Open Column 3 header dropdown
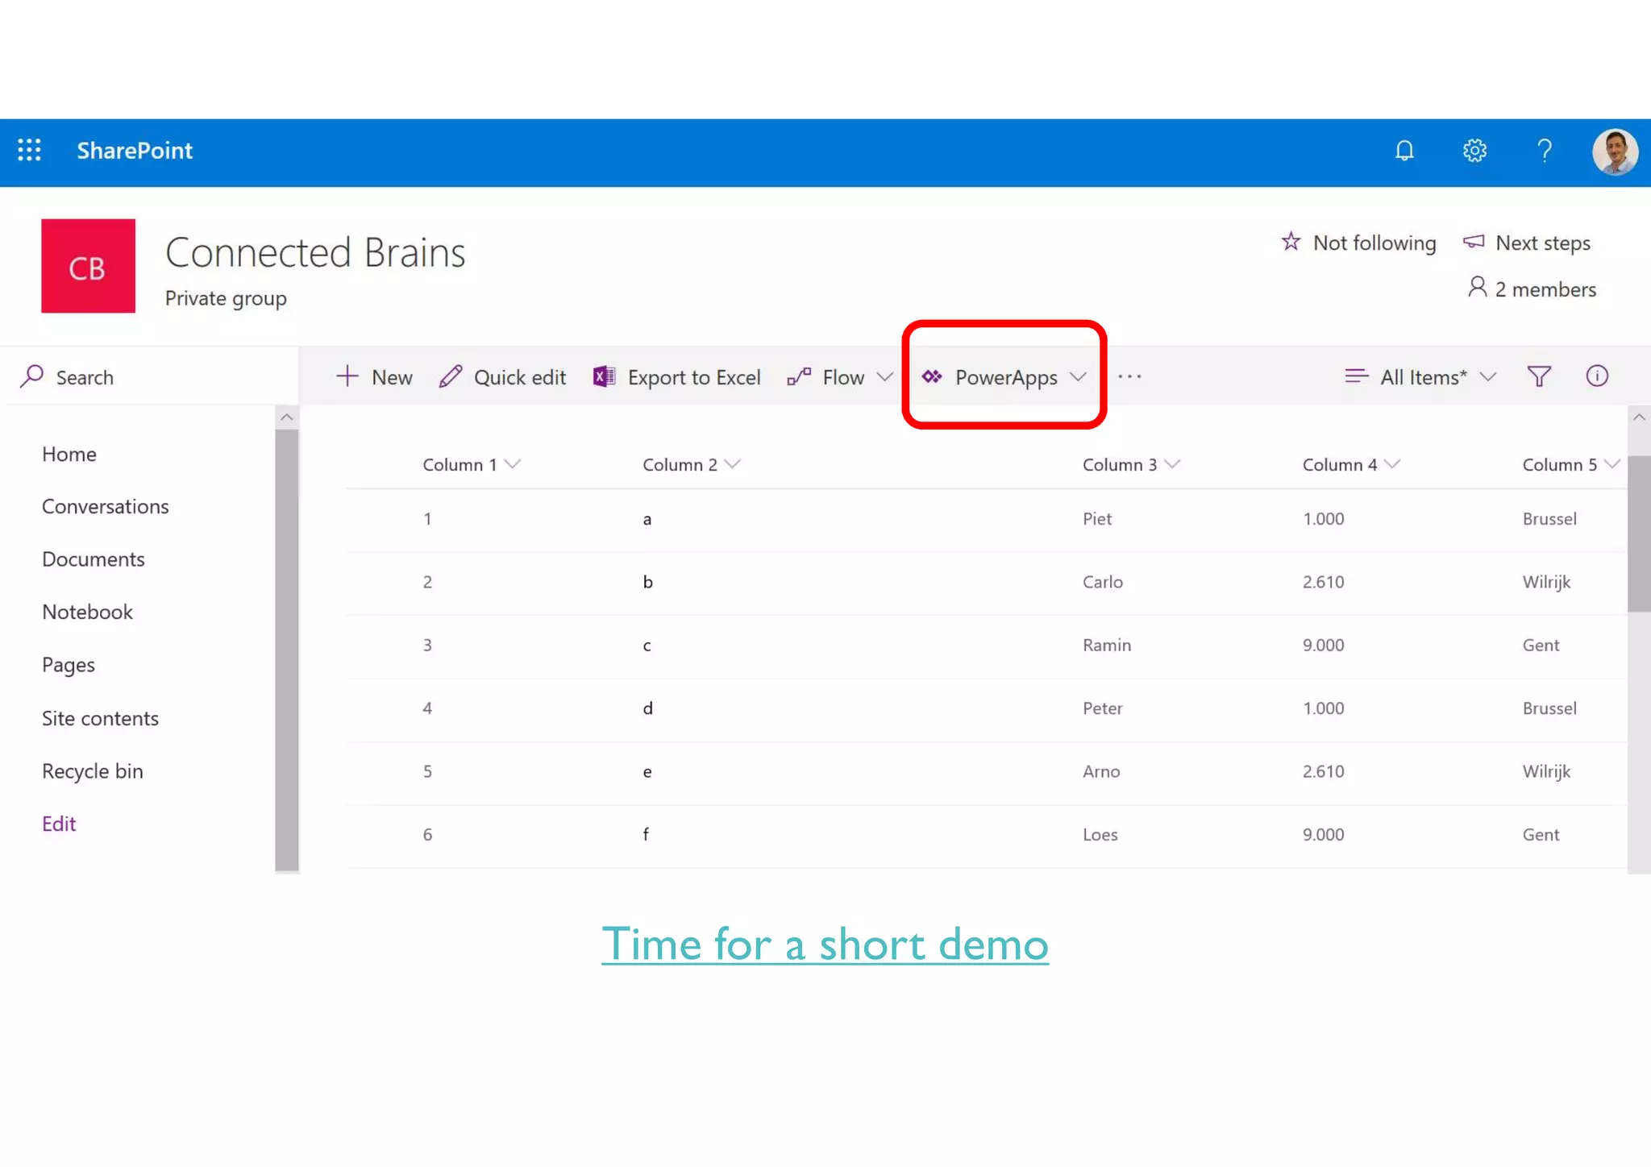Image resolution: width=1651 pixels, height=1167 pixels. pyautogui.click(x=1172, y=464)
